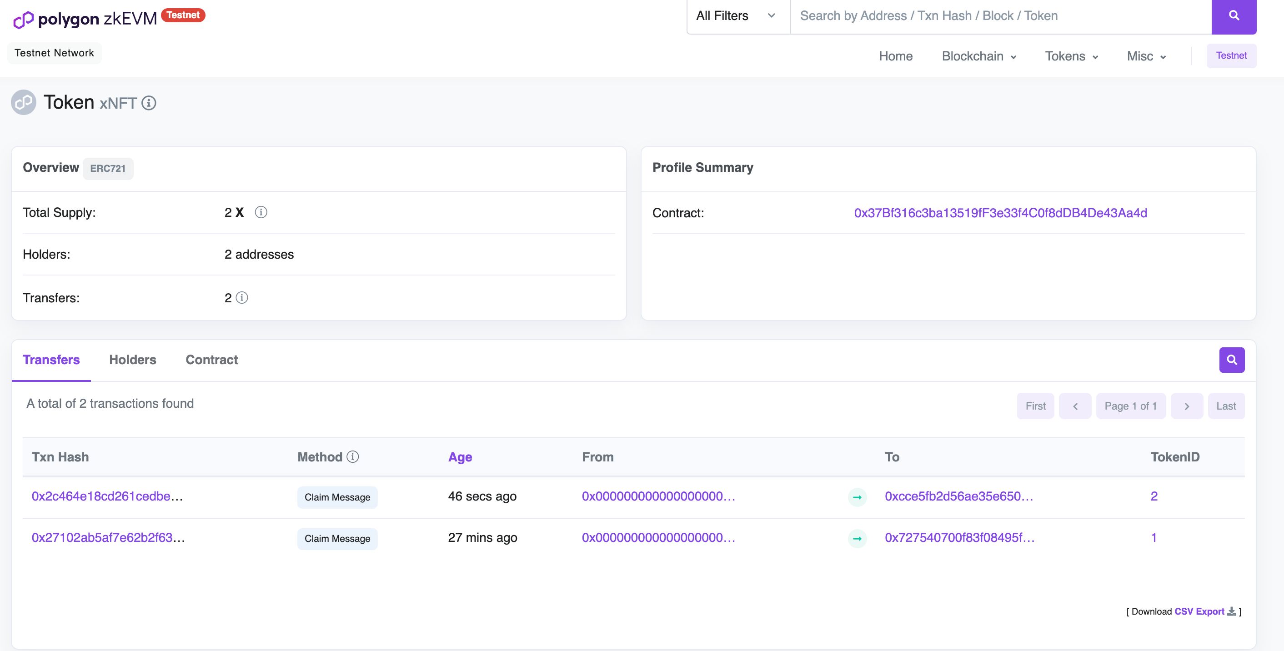This screenshot has width=1284, height=651.
Task: Click the TokenID column header
Action: coord(1175,457)
